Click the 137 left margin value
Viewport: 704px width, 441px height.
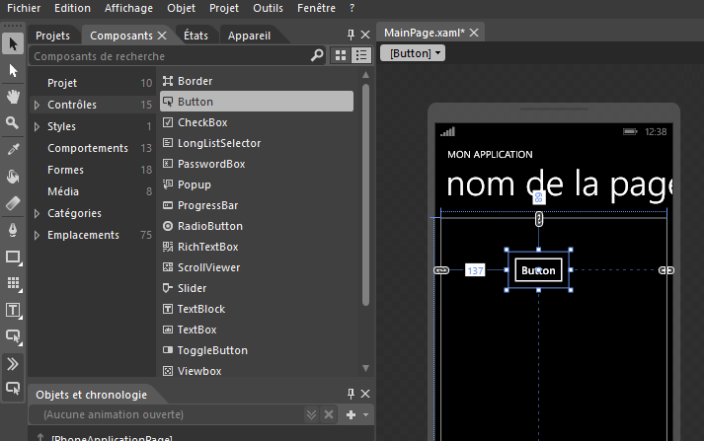coord(475,270)
